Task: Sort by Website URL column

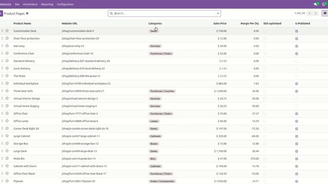Action: click(70, 24)
